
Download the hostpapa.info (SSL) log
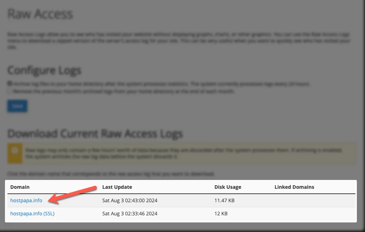(x=32, y=214)
